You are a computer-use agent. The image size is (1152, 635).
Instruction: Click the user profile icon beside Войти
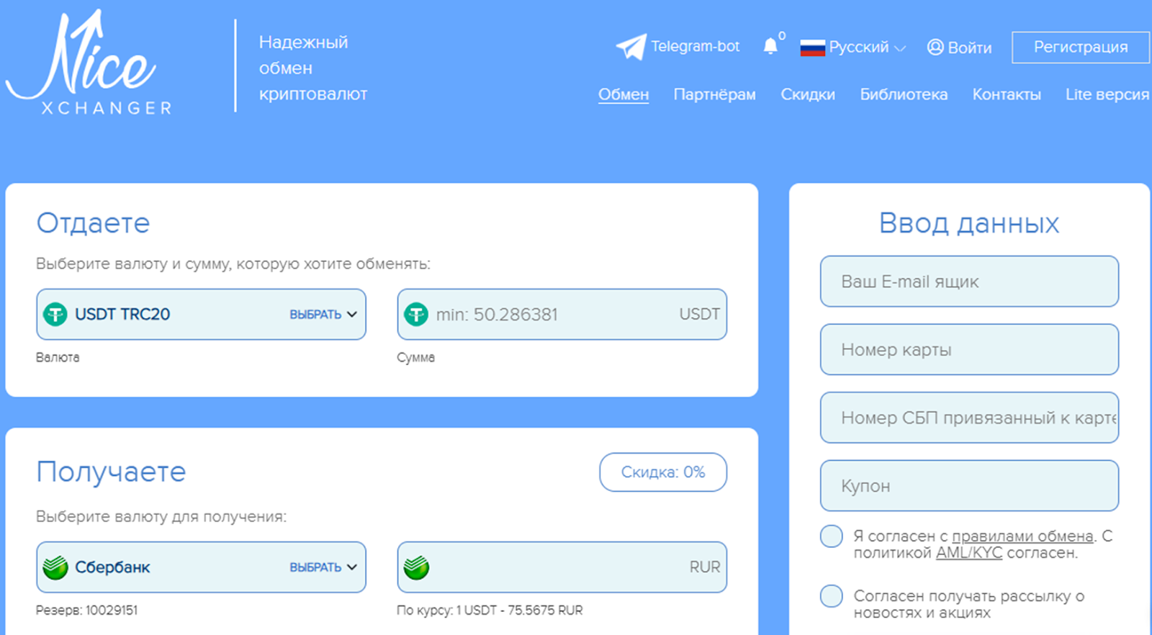click(935, 47)
